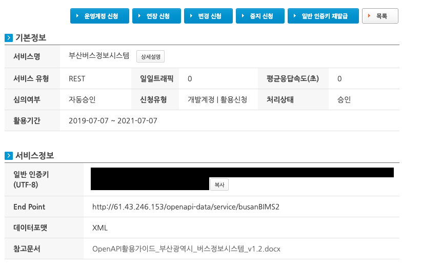This screenshot has width=422, height=267.
Task: Click the End Point label
Action: pos(29,207)
